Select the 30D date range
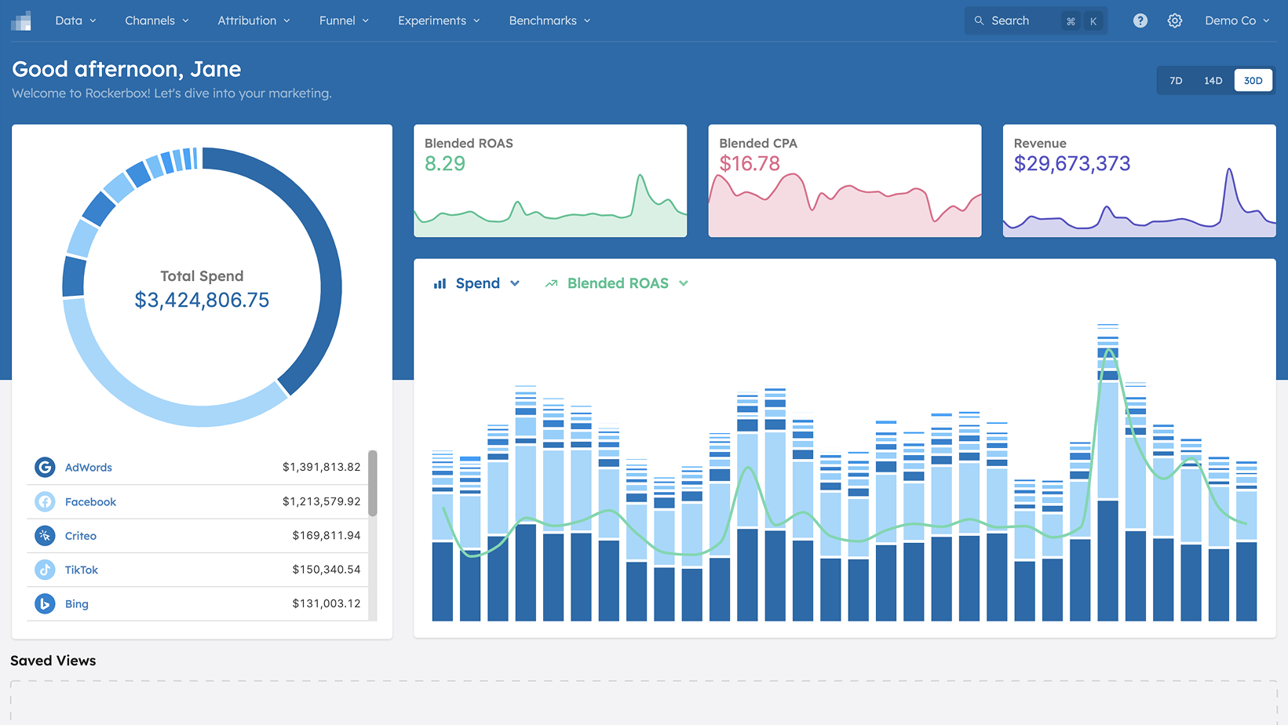Viewport: 1288px width, 725px height. (1253, 80)
